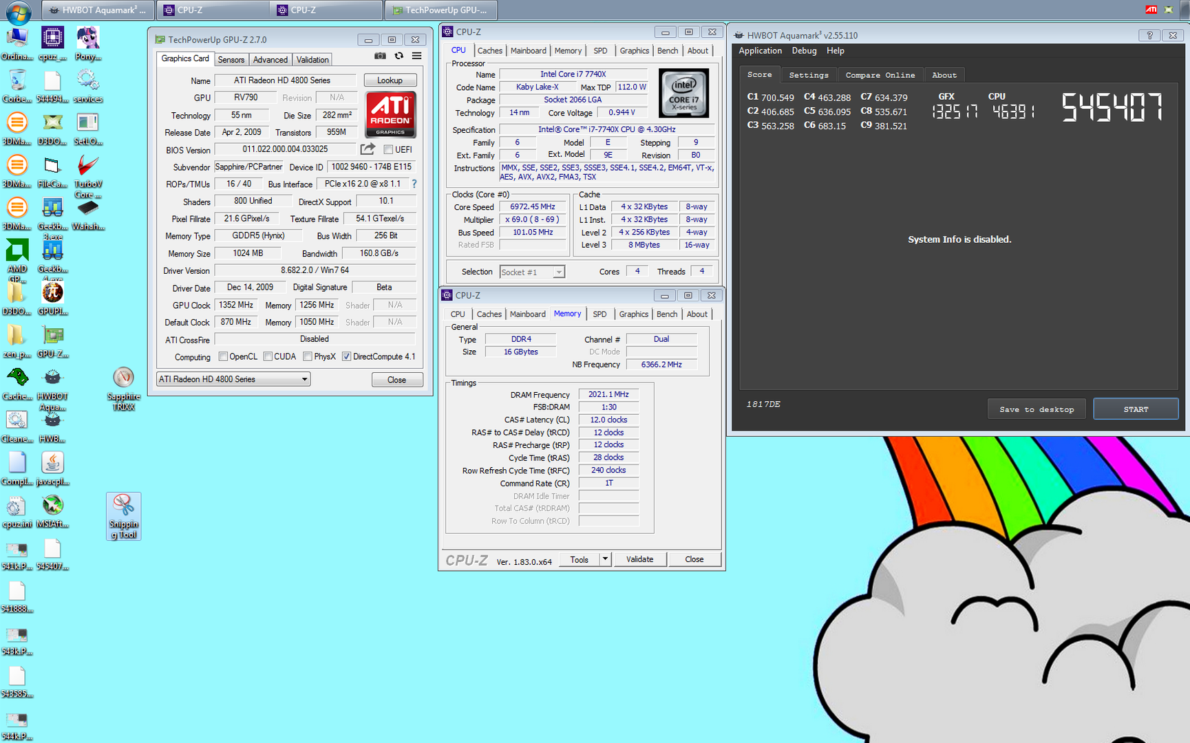Click the GPU Name field in GPU-Z
This screenshot has height=743, width=1190.
coord(285,80)
